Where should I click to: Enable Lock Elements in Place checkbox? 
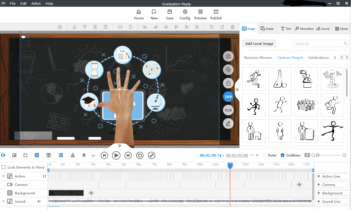[x=4, y=167]
